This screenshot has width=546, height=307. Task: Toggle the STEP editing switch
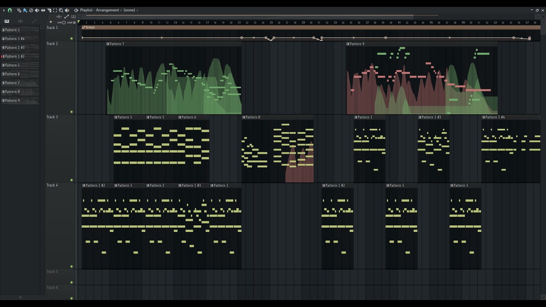point(64,23)
